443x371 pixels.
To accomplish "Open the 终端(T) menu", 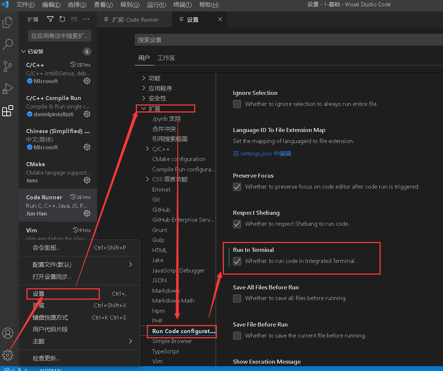I will coord(182,4).
